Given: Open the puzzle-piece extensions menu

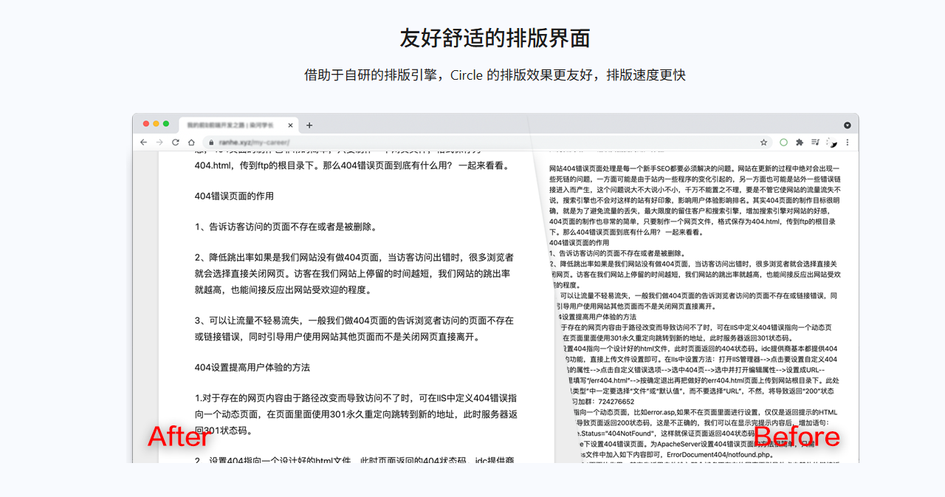Looking at the screenshot, I should point(800,142).
